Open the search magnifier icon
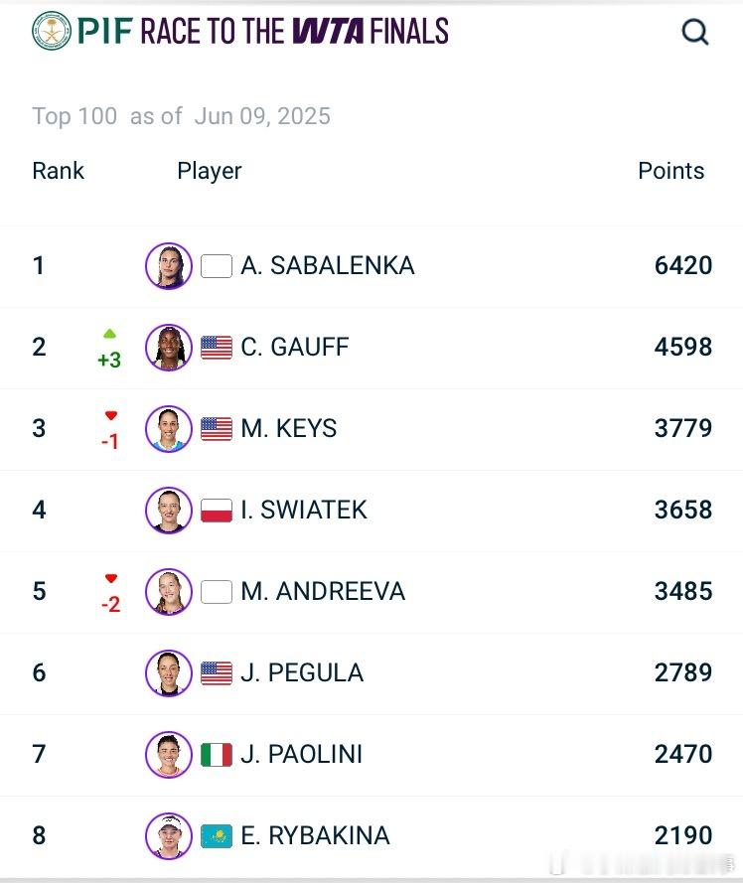 pyautogui.click(x=695, y=32)
